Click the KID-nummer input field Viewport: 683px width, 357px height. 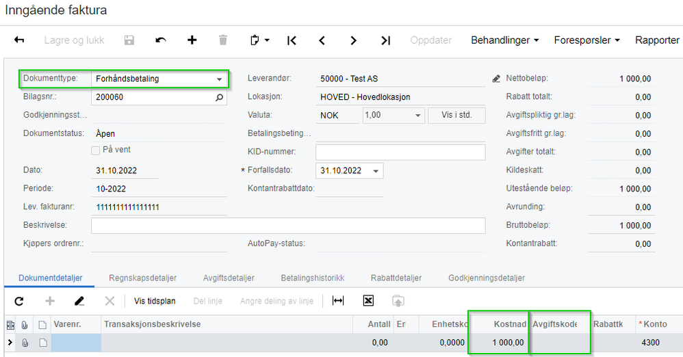(x=400, y=152)
